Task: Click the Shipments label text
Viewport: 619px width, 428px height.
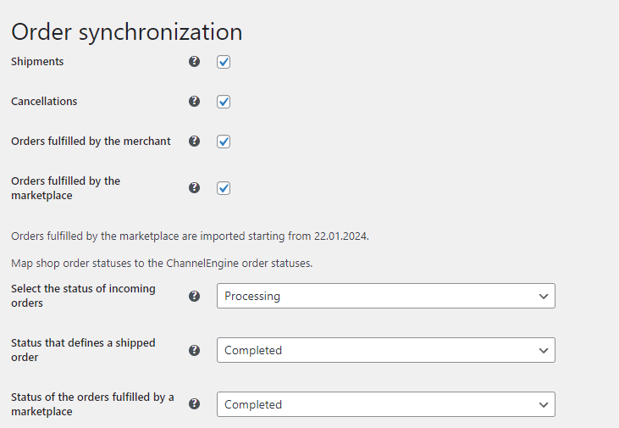Action: tap(37, 62)
